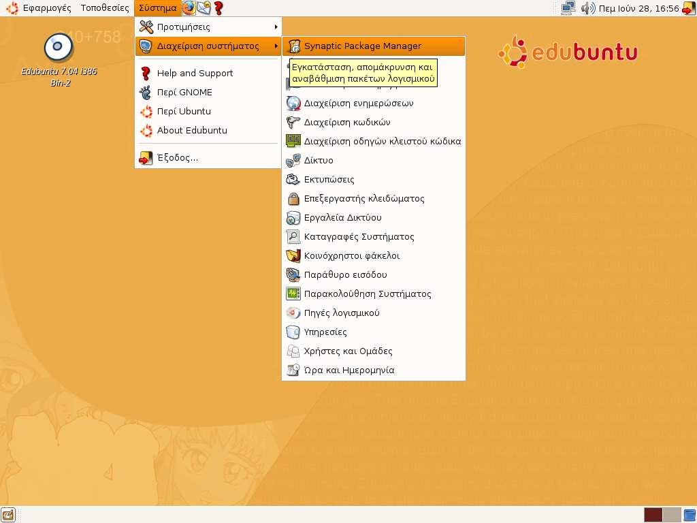This screenshot has width=697, height=523.
Task: Switch to the first dark red workspace
Action: [x=653, y=515]
